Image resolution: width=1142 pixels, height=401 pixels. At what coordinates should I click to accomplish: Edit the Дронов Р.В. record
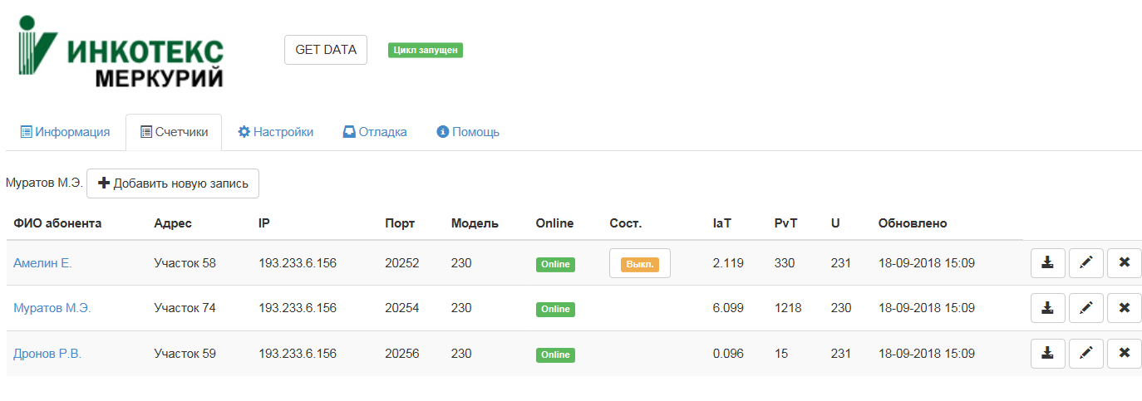[x=1085, y=354]
